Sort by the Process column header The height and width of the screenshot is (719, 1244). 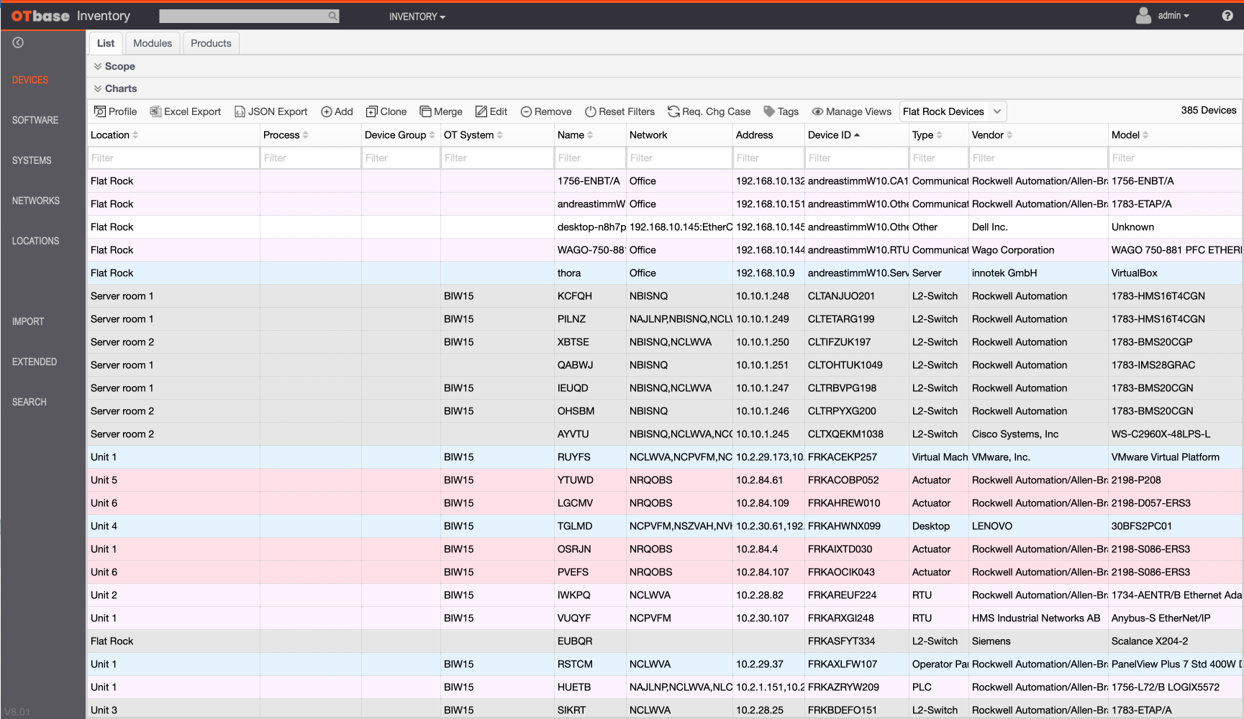(286, 134)
